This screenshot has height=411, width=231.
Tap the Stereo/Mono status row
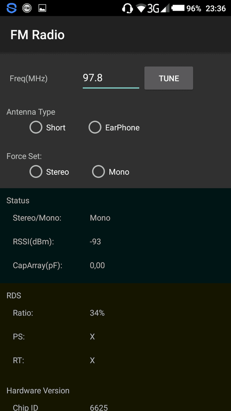click(x=115, y=218)
